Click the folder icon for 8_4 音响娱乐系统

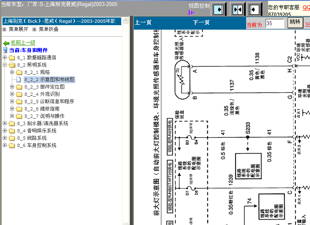(12, 131)
